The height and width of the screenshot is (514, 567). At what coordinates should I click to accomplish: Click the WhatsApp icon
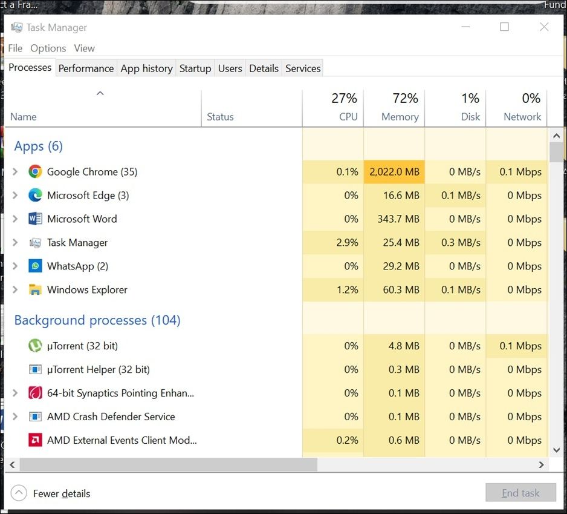click(35, 266)
